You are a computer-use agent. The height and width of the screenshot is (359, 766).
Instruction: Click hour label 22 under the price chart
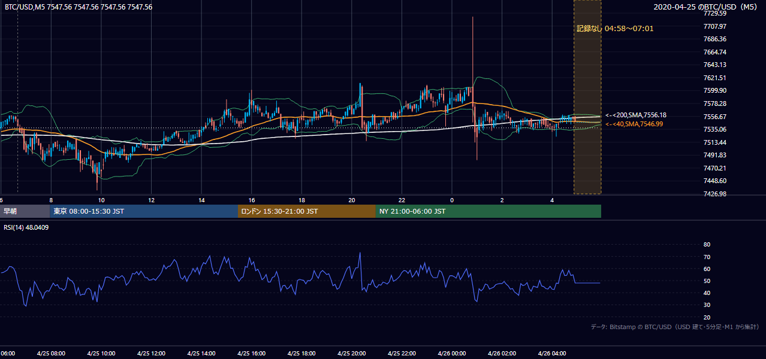(402, 200)
